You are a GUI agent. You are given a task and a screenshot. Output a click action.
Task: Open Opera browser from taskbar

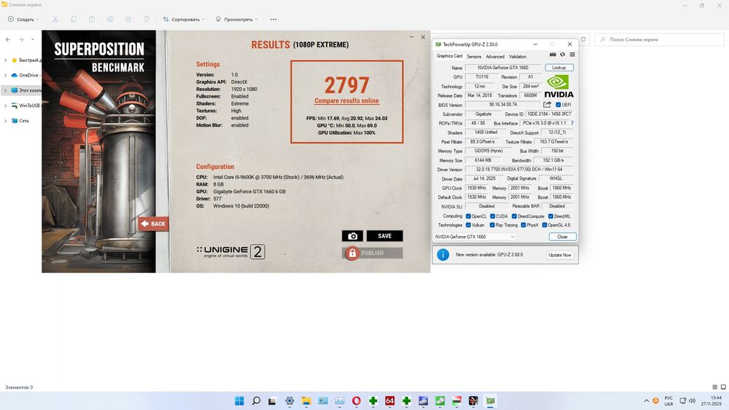tap(356, 401)
